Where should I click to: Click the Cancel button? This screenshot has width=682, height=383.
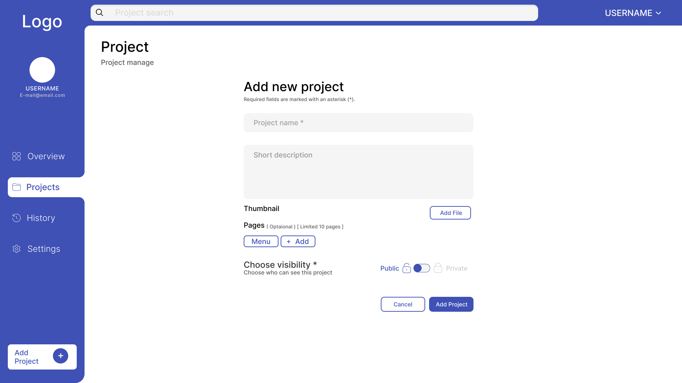(x=403, y=304)
